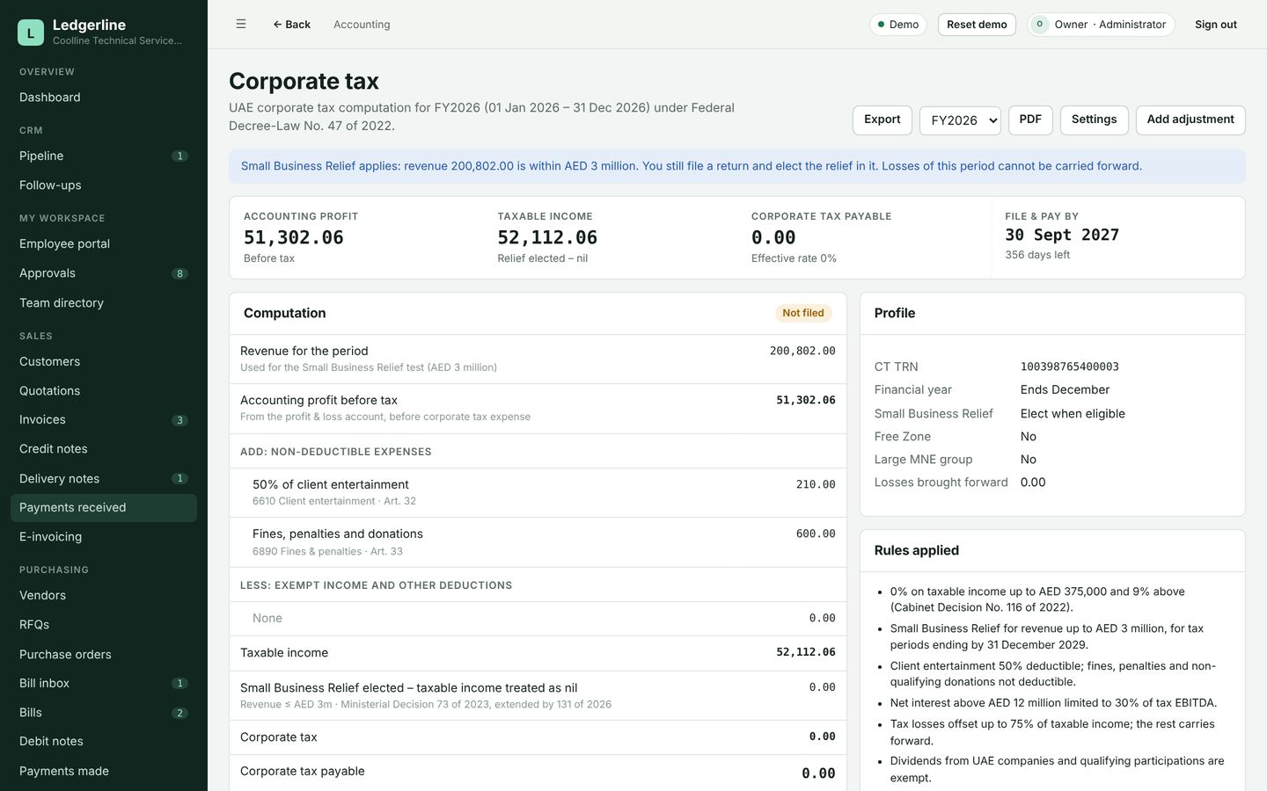The width and height of the screenshot is (1267, 791).
Task: Click the Small Business Relief banner
Action: coord(737,166)
